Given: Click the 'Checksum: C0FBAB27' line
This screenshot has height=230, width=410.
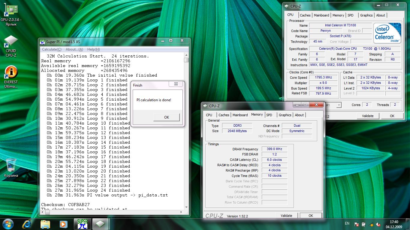Looking at the screenshot, I should 65,205.
